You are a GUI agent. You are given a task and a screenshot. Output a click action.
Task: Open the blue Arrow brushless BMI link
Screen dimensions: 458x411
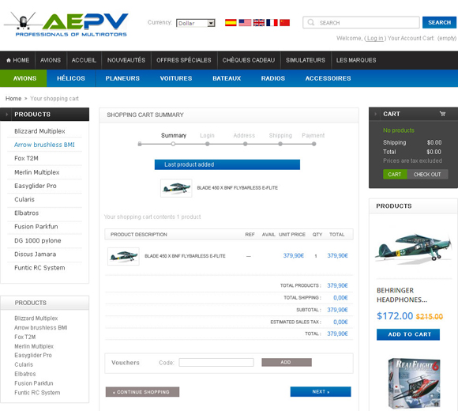coord(44,145)
